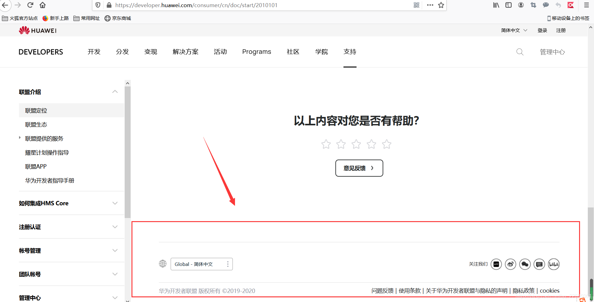The height and width of the screenshot is (302, 594).
Task: Expand the 团队帐号 section
Action: click(x=115, y=274)
